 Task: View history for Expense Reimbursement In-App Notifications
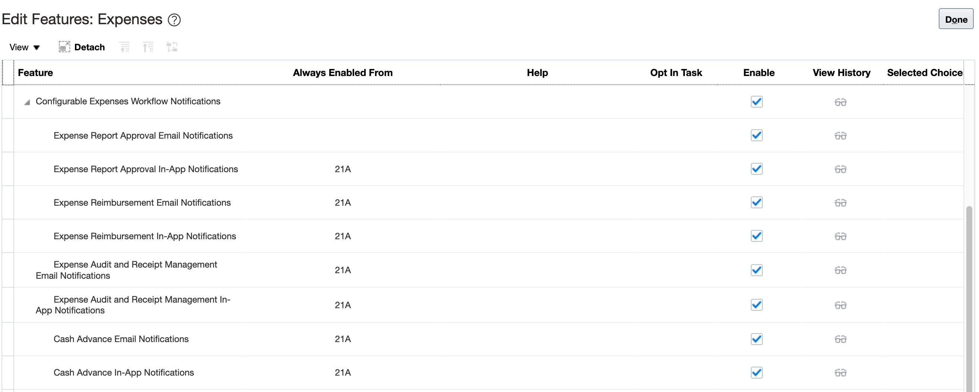[x=840, y=236]
